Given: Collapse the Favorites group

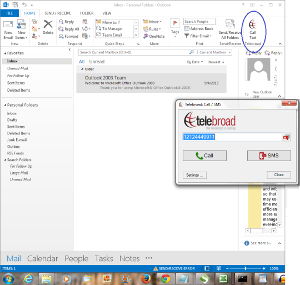Looking at the screenshot, I should (5, 53).
